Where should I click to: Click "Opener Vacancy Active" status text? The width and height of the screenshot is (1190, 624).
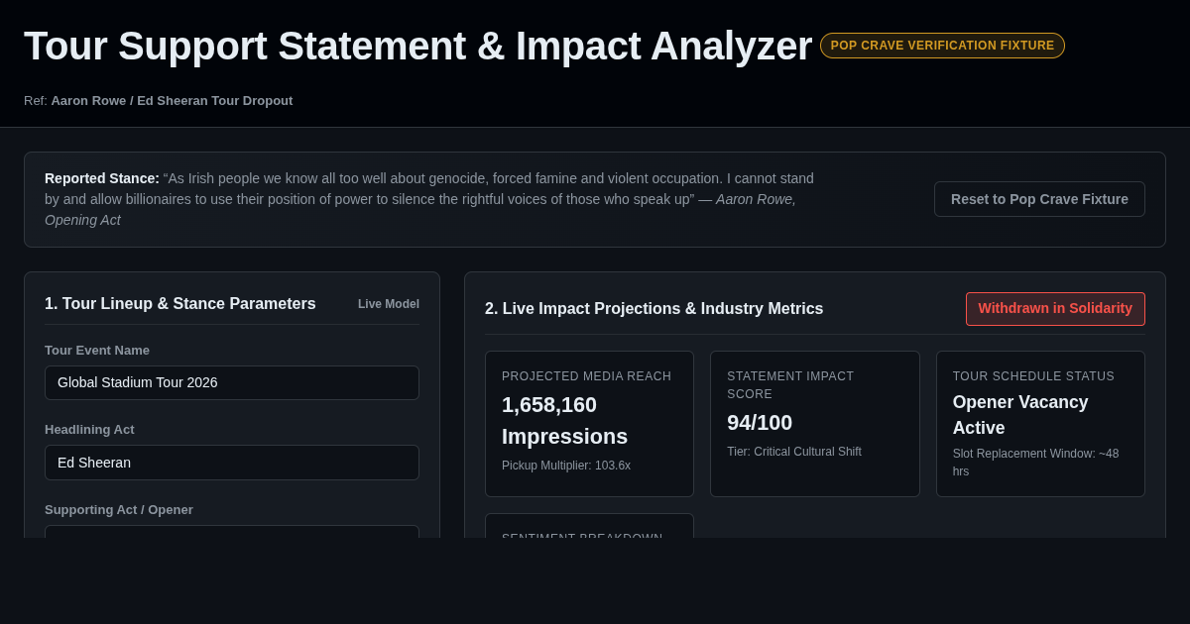click(1020, 415)
